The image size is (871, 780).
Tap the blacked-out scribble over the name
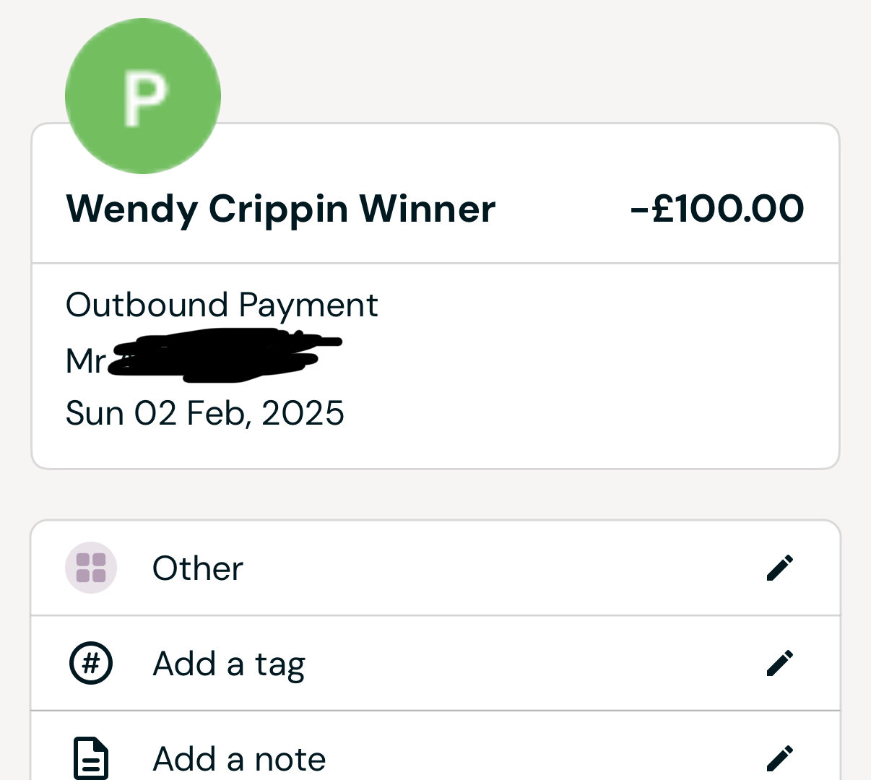(x=225, y=355)
